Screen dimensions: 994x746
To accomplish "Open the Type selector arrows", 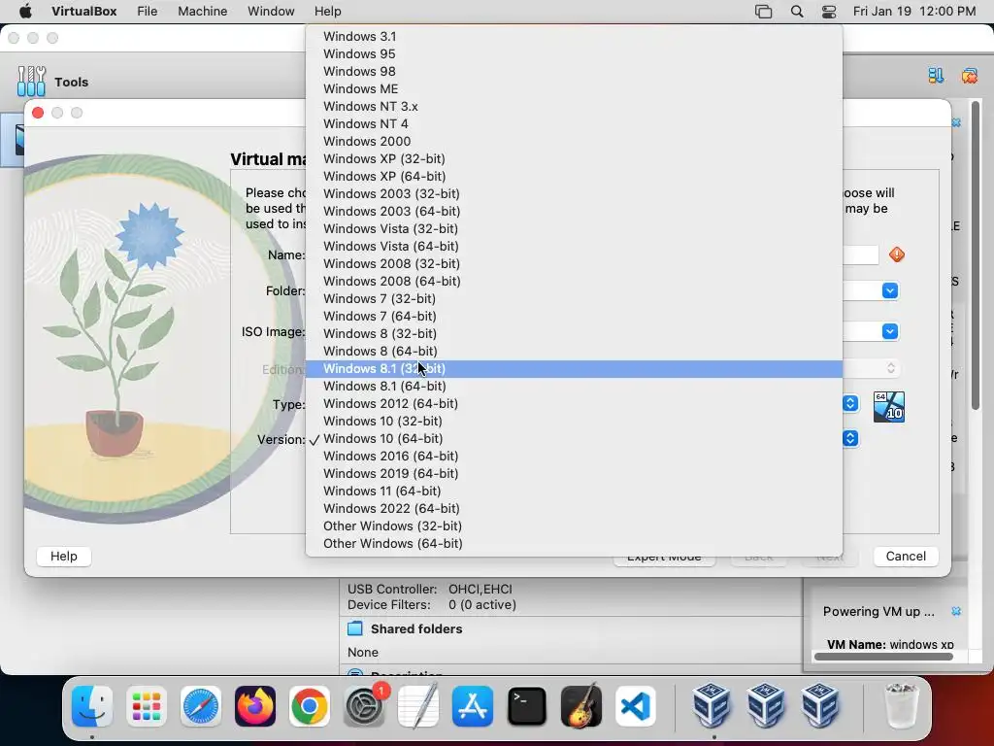I will pyautogui.click(x=850, y=403).
